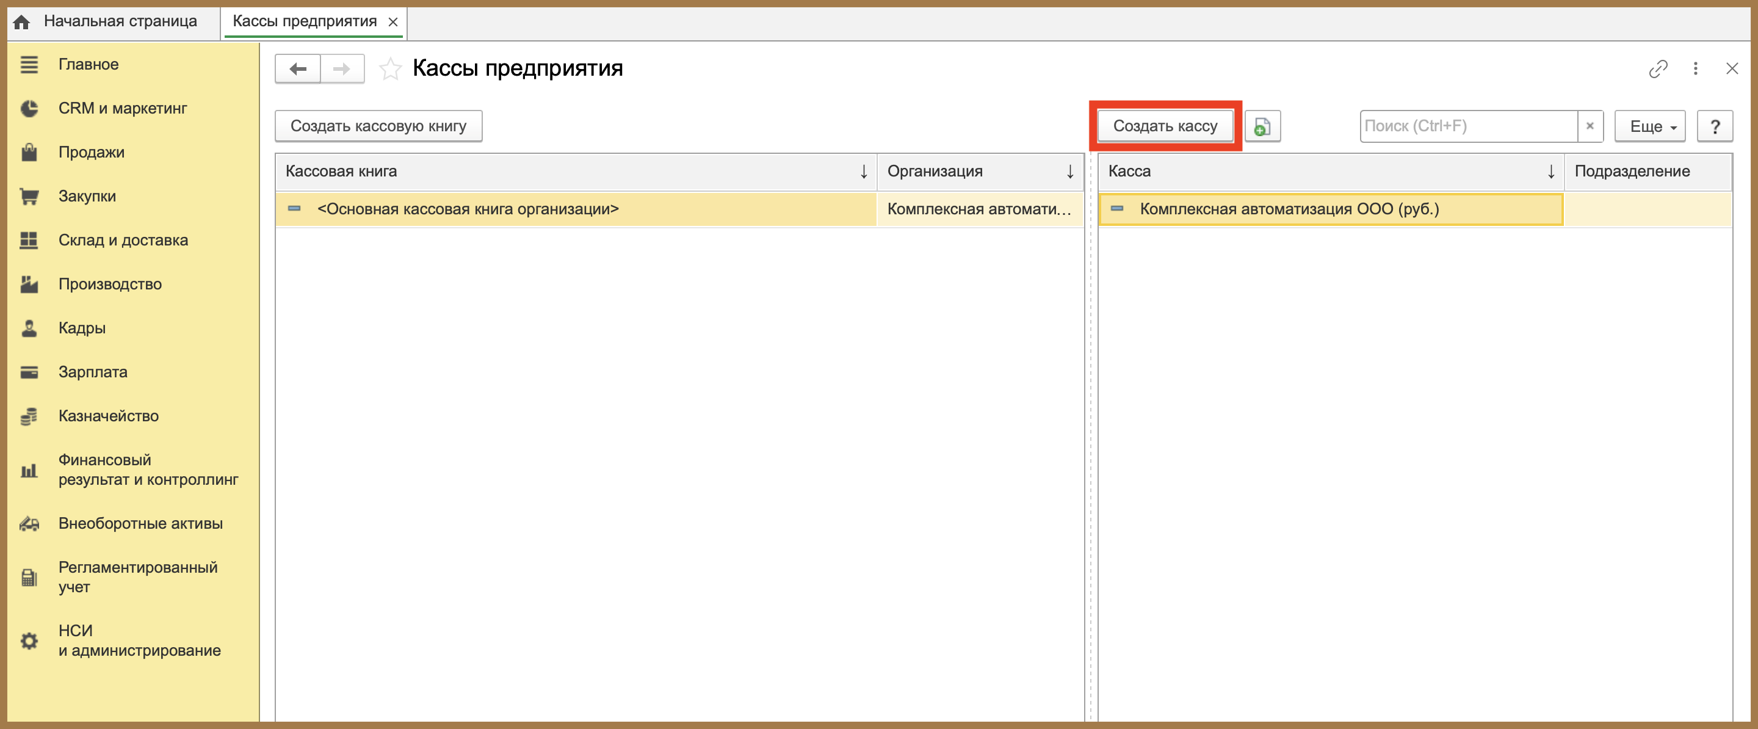Click the Создать кассу button

(x=1165, y=126)
